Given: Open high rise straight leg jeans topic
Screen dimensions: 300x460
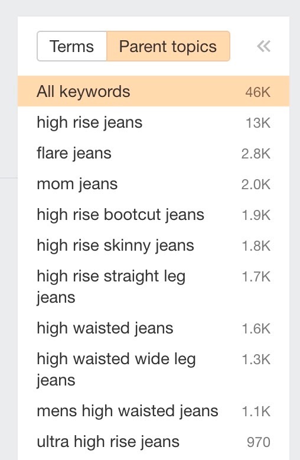Looking at the screenshot, I should [x=154, y=287].
